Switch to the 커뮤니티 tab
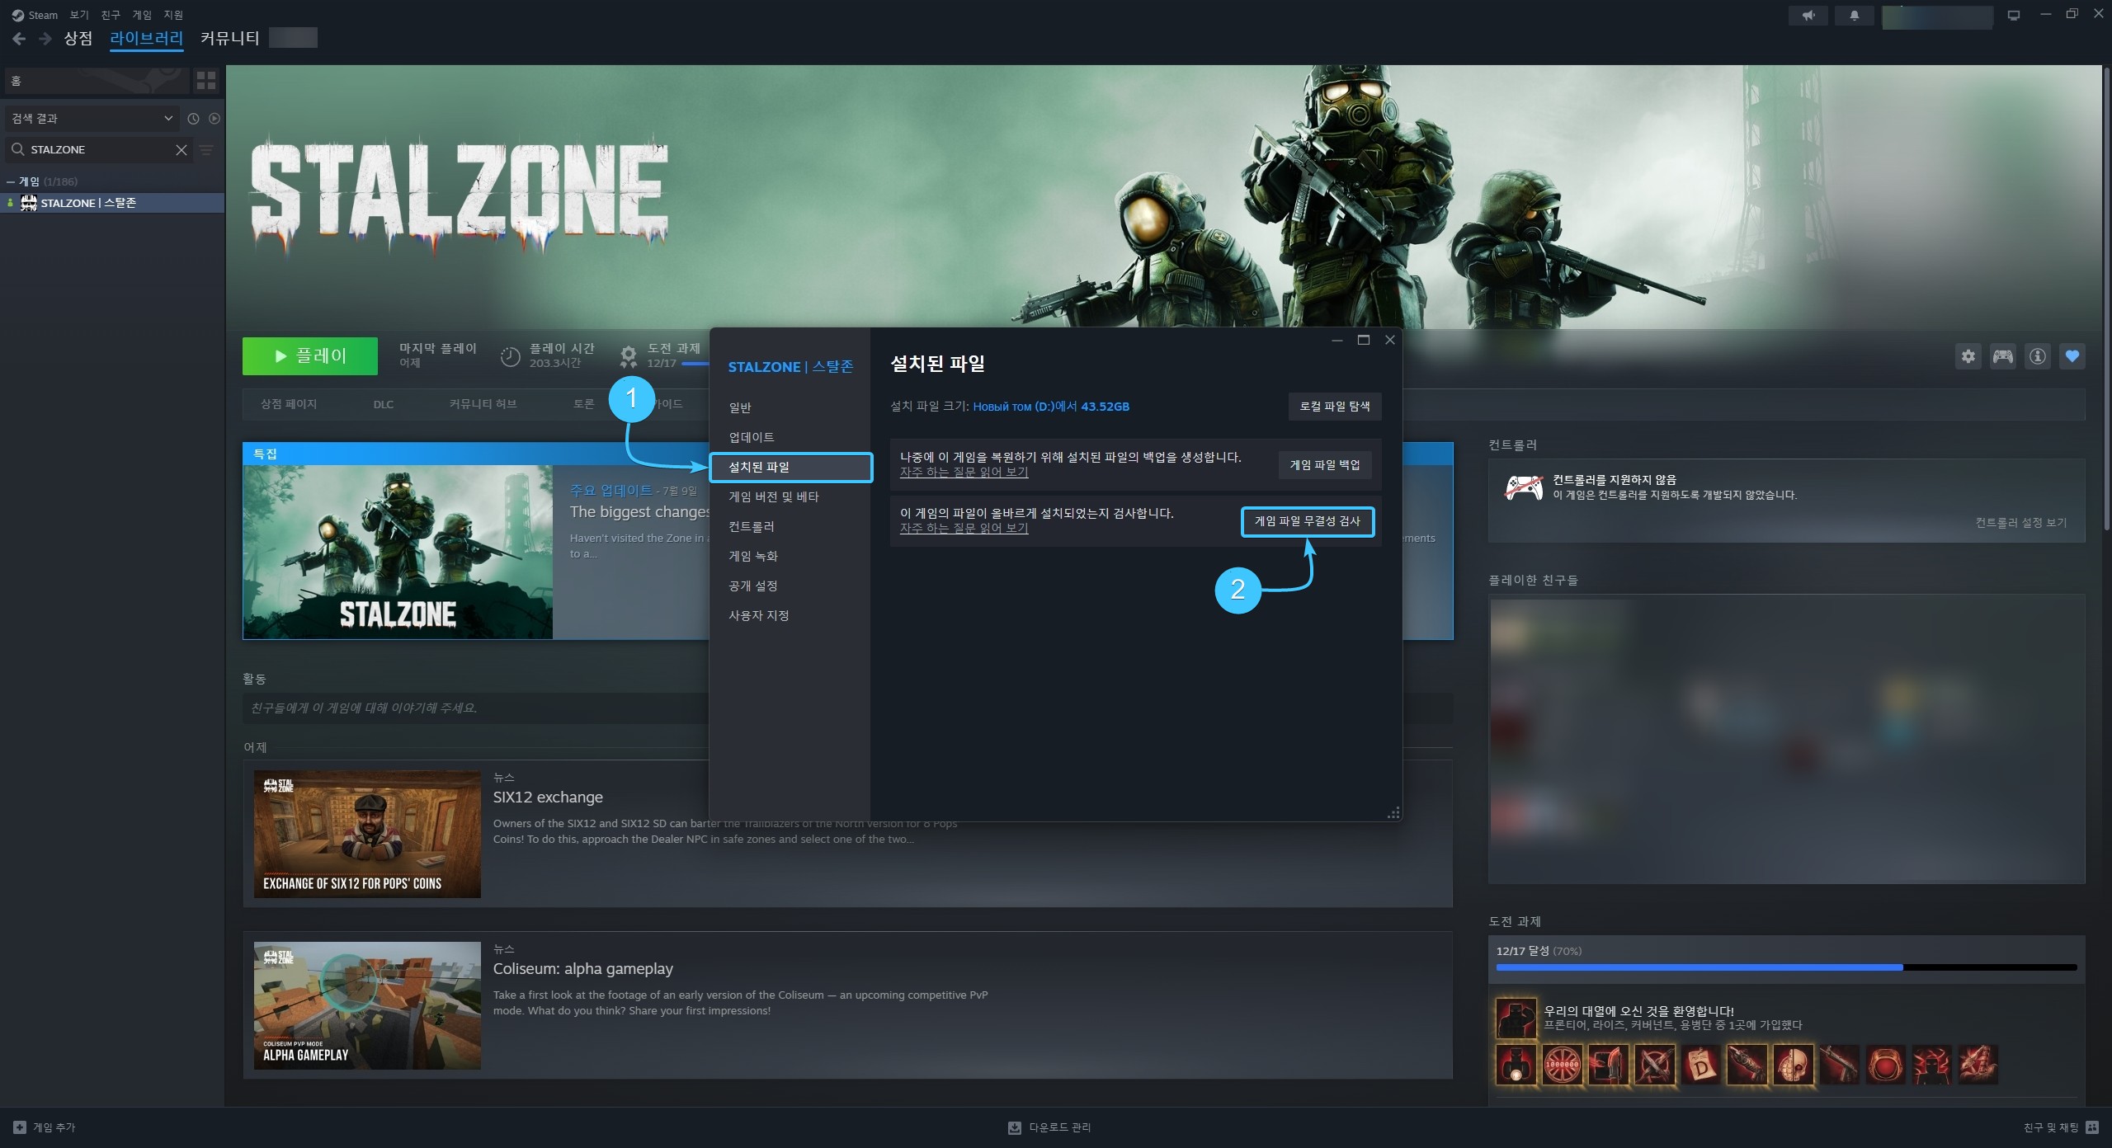Image resolution: width=2112 pixels, height=1148 pixels. 229,38
